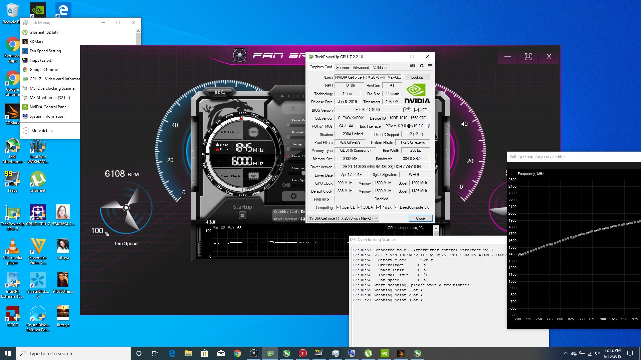
Task: Click the core clock curve editor icon
Action: tap(287, 156)
